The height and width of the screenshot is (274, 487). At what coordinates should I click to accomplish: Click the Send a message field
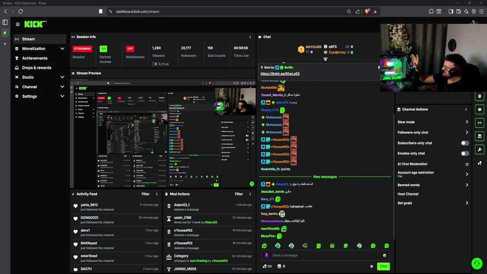pyautogui.click(x=325, y=255)
